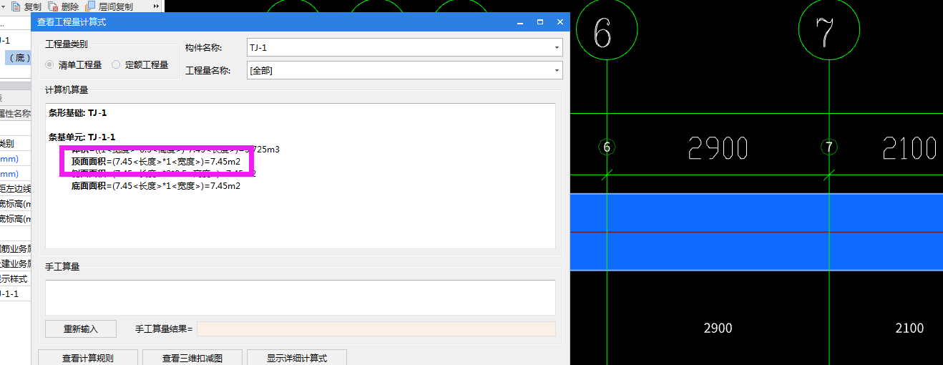This screenshot has width=943, height=365.
Task: Click inside the 手工算量 text area
Action: [x=300, y=297]
